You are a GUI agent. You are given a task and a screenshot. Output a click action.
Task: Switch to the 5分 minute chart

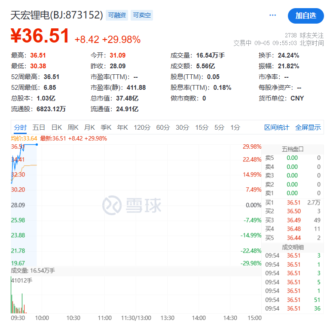219,128
